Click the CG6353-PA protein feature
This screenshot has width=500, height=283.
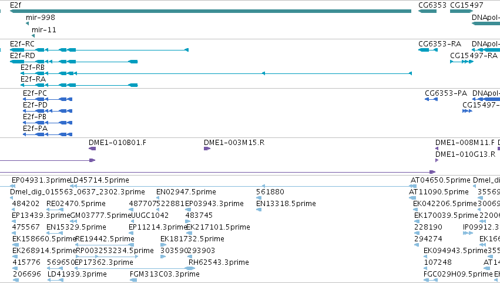(431, 99)
